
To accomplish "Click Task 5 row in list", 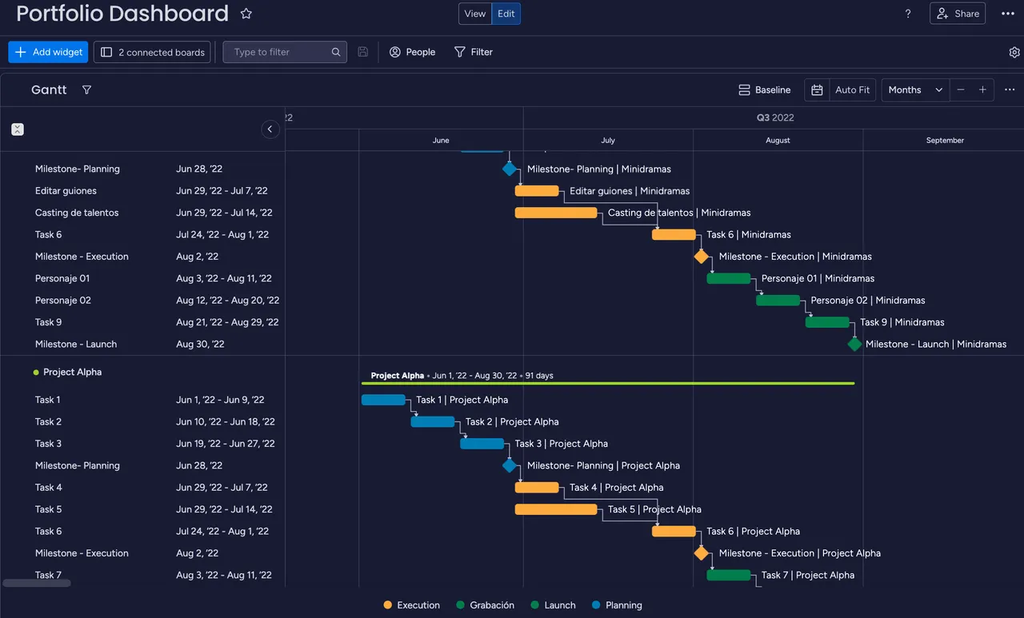I will coord(142,509).
